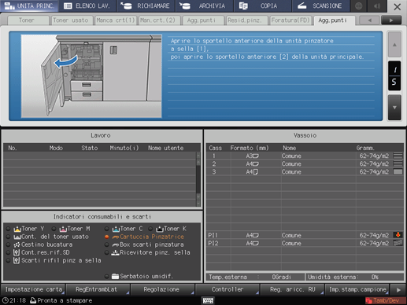Click the Toner Y indicator icon
The width and height of the screenshot is (407, 305).
(17, 229)
